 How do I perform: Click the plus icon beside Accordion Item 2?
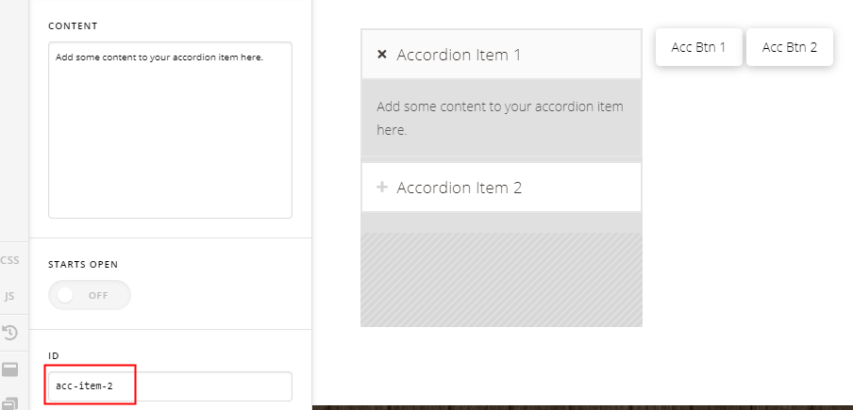[382, 188]
